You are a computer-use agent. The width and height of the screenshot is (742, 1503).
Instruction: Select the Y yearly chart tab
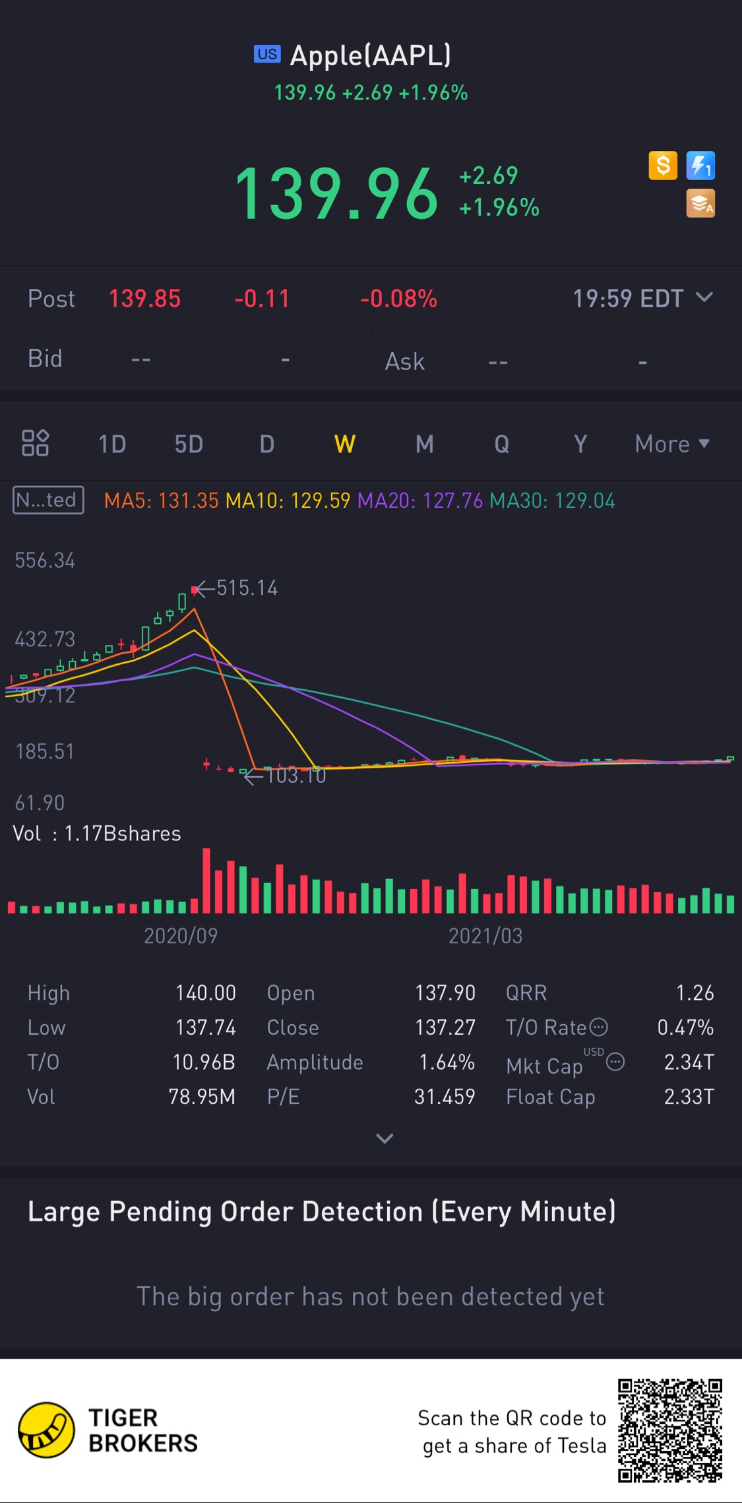click(580, 444)
